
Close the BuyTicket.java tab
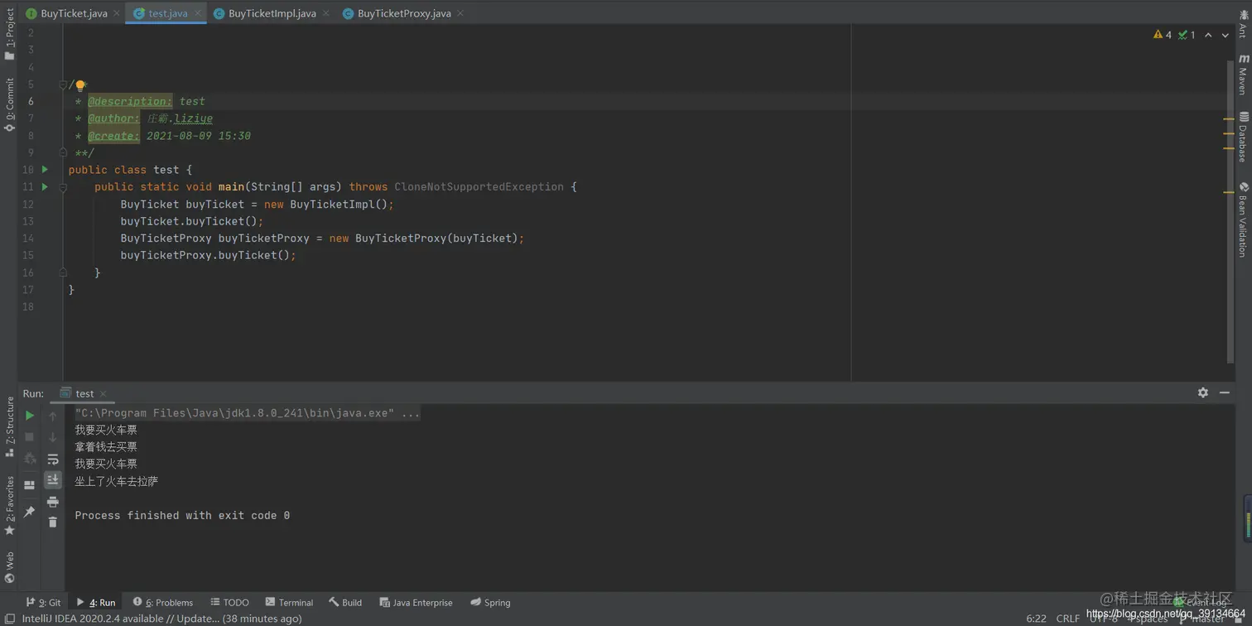pos(117,13)
